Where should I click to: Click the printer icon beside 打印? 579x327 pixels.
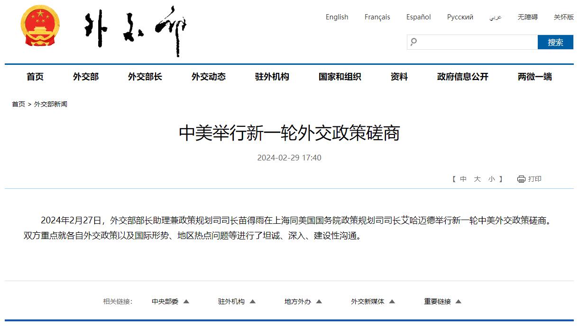click(x=521, y=179)
